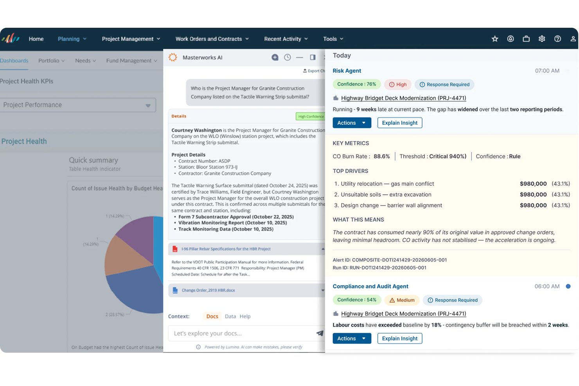The height and width of the screenshot is (386, 579).
Task: Open the Fund Management tab menu
Action: 132,61
